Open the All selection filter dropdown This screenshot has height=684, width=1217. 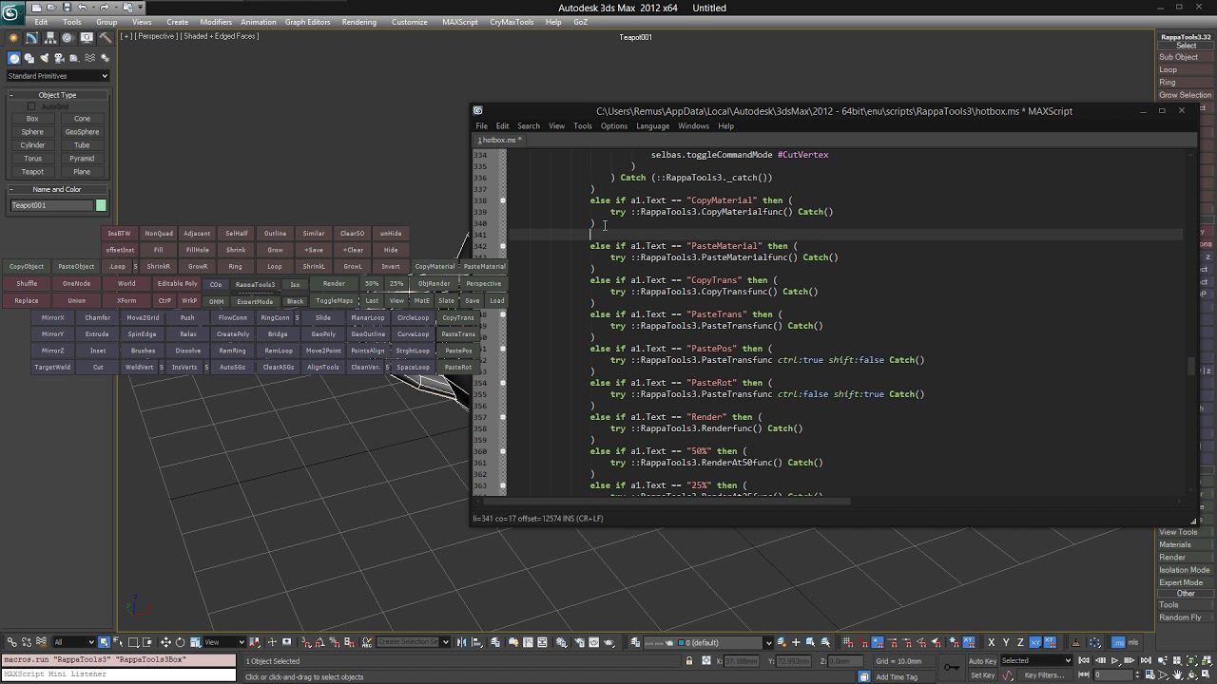pyautogui.click(x=74, y=642)
